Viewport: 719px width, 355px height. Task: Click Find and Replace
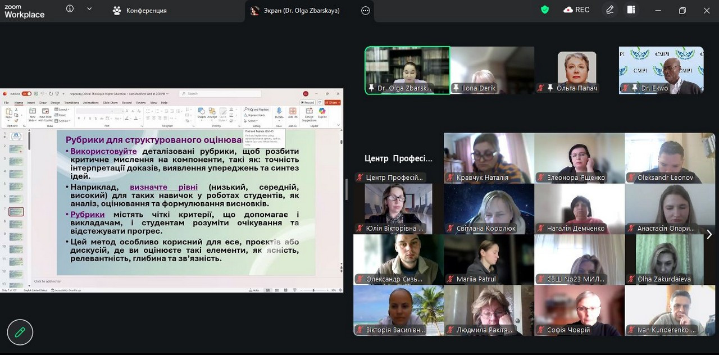pyautogui.click(x=257, y=110)
